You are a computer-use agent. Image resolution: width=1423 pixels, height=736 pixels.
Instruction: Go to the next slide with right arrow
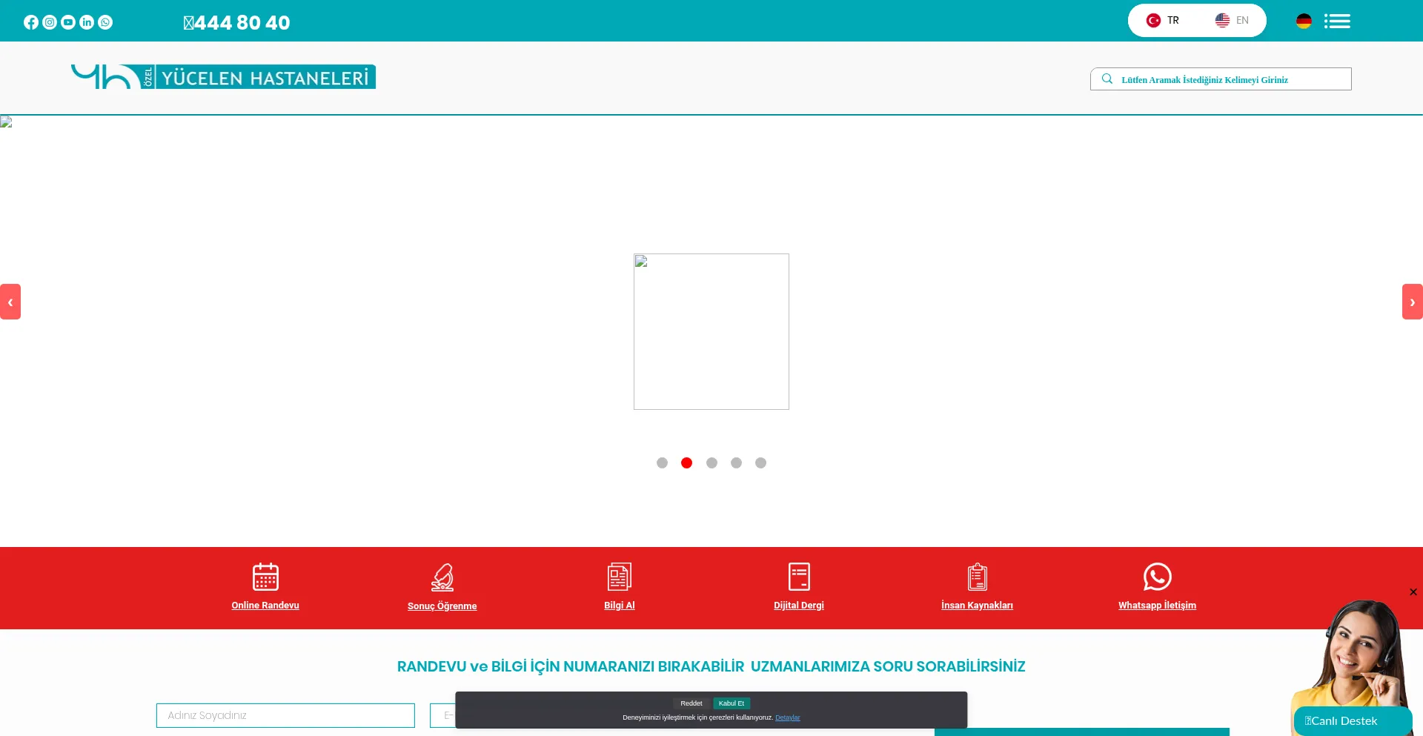pyautogui.click(x=1412, y=302)
